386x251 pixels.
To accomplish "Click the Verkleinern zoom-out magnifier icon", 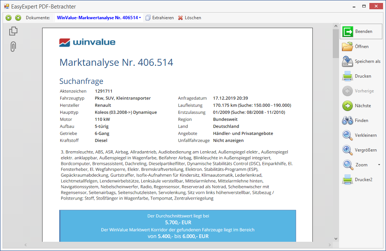I will tap(347, 135).
